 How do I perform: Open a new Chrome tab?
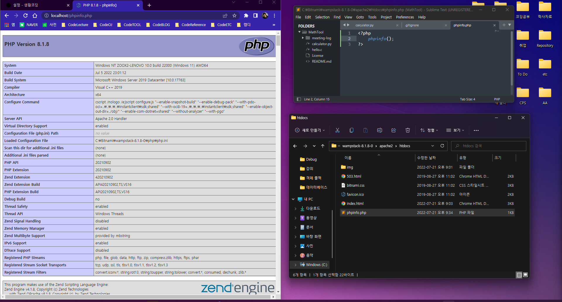tap(149, 5)
